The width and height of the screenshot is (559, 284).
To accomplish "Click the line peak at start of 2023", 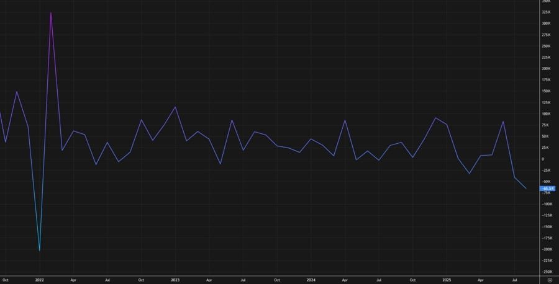I will pos(175,107).
